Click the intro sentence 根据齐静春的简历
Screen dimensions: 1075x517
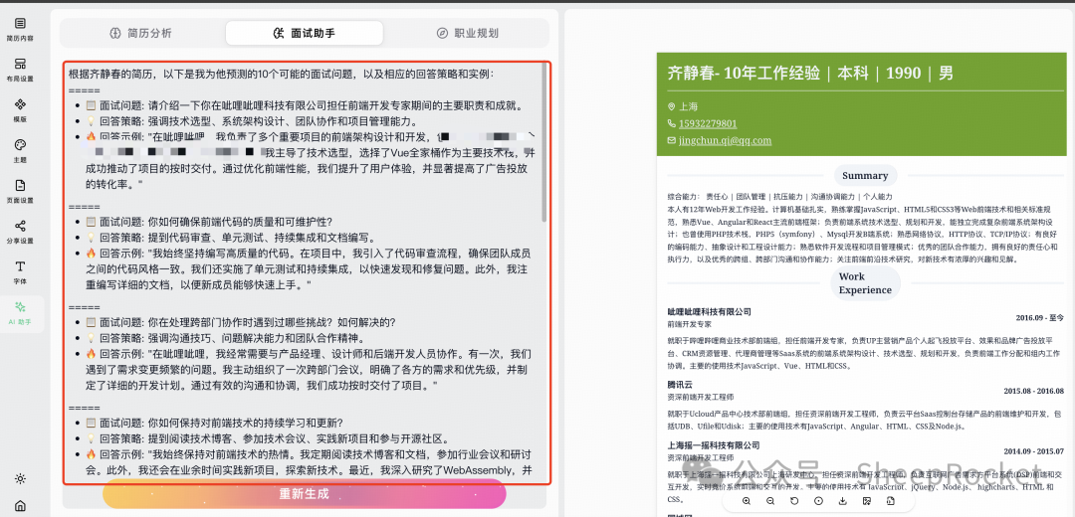pyautogui.click(x=281, y=74)
